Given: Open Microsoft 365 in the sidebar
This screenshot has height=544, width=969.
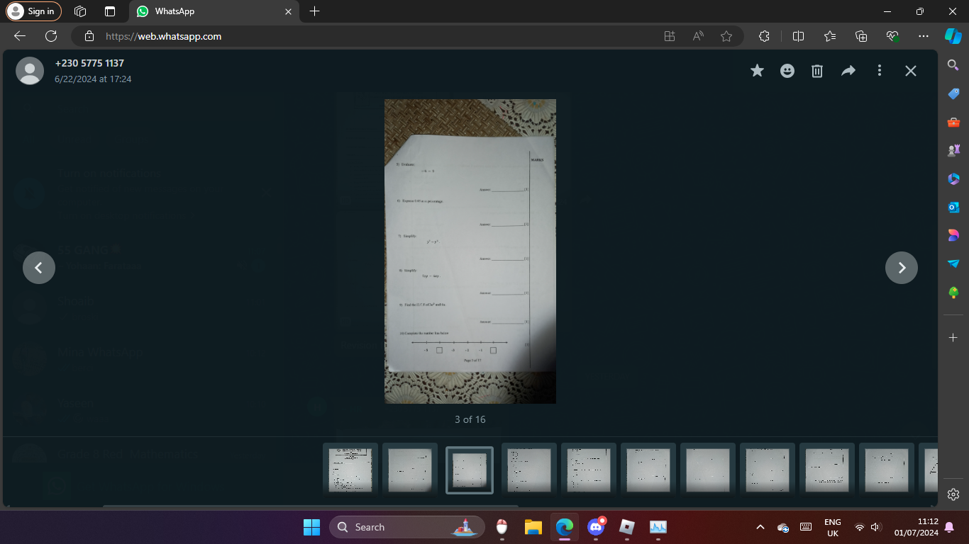Looking at the screenshot, I should pyautogui.click(x=953, y=179).
